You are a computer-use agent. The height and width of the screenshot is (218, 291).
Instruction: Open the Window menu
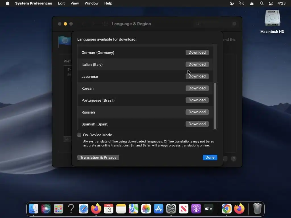click(x=92, y=3)
